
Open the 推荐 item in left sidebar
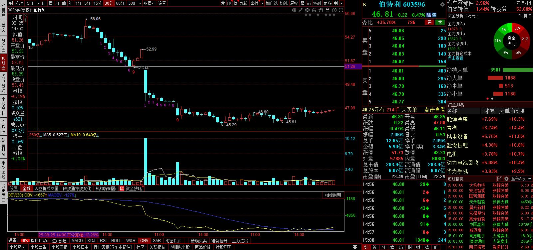pos(3,13)
